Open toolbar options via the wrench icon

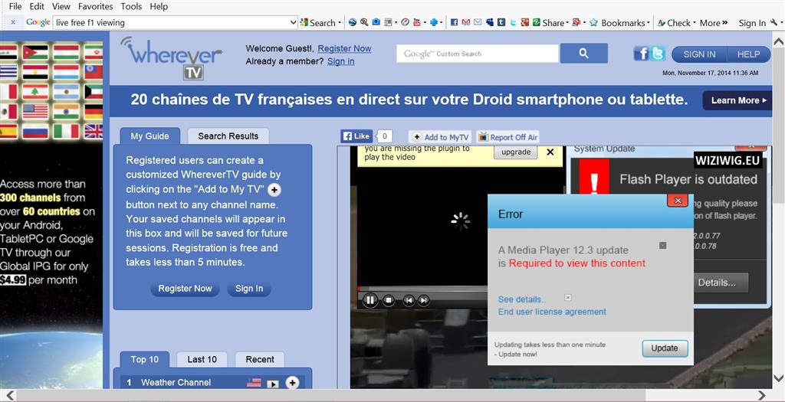(774, 22)
